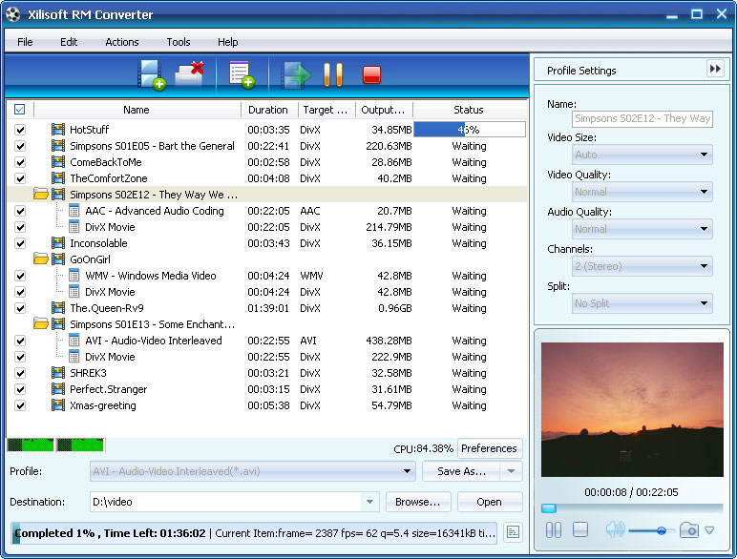The height and width of the screenshot is (559, 737).
Task: Open the Edit menu
Action: tap(69, 42)
